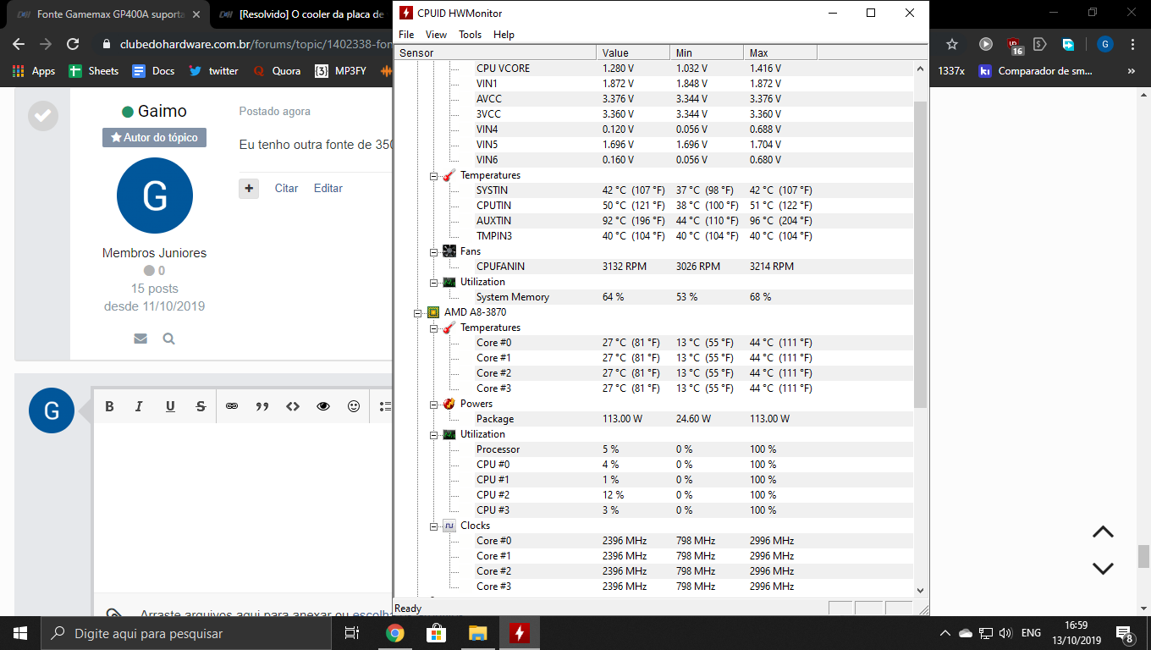
Task: Collapse the Utilization node above System Memory
Action: click(433, 282)
